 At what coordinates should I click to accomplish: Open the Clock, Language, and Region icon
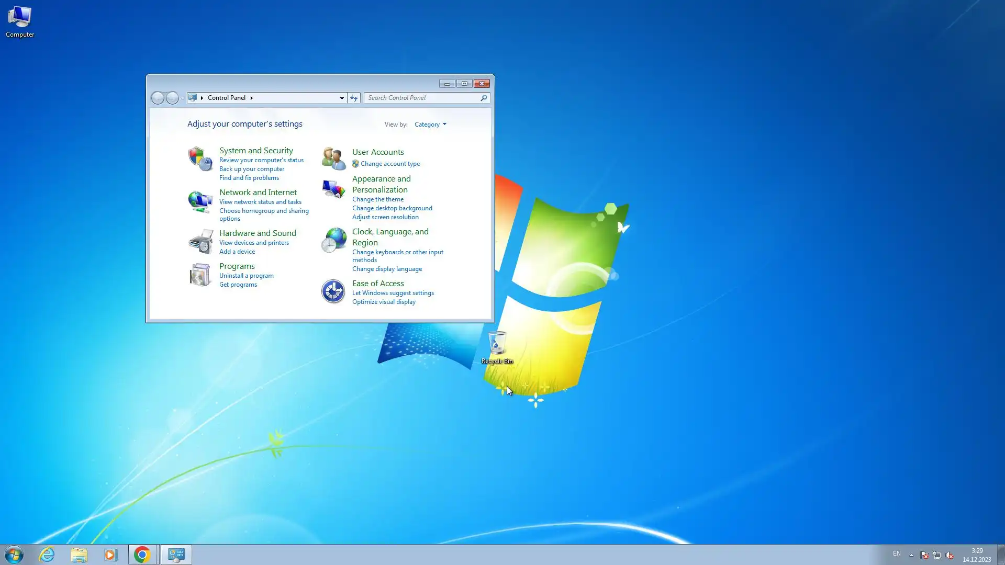pyautogui.click(x=333, y=240)
